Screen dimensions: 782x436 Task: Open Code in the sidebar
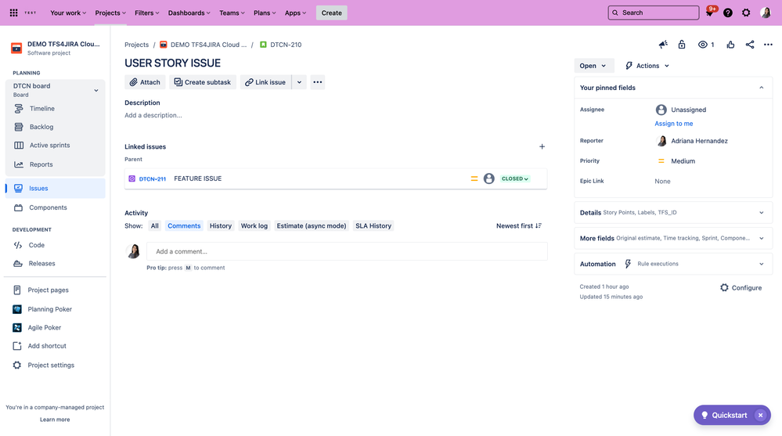click(x=37, y=246)
